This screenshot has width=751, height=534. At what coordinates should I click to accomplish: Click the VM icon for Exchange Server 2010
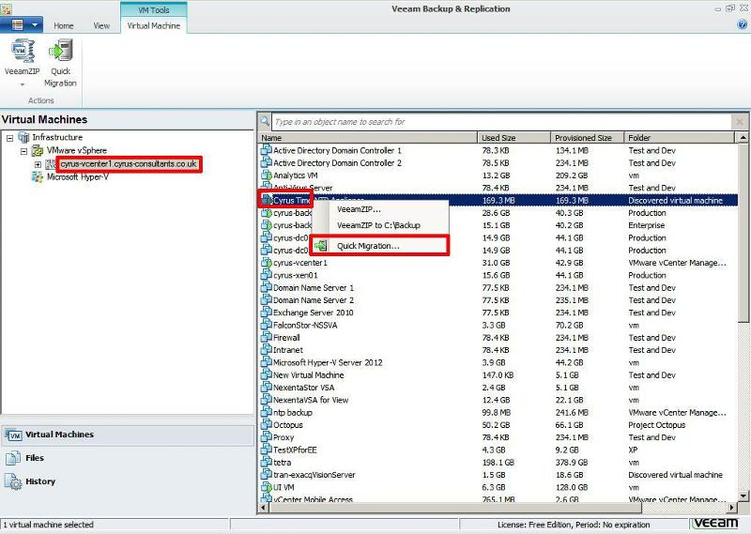tap(267, 313)
